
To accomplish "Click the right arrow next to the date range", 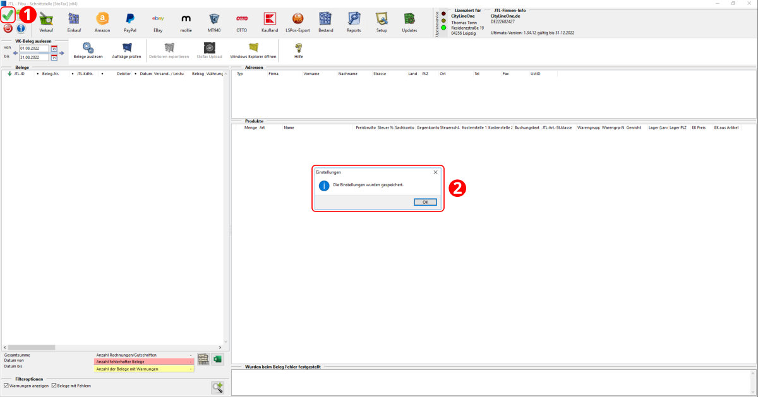I will (62, 52).
